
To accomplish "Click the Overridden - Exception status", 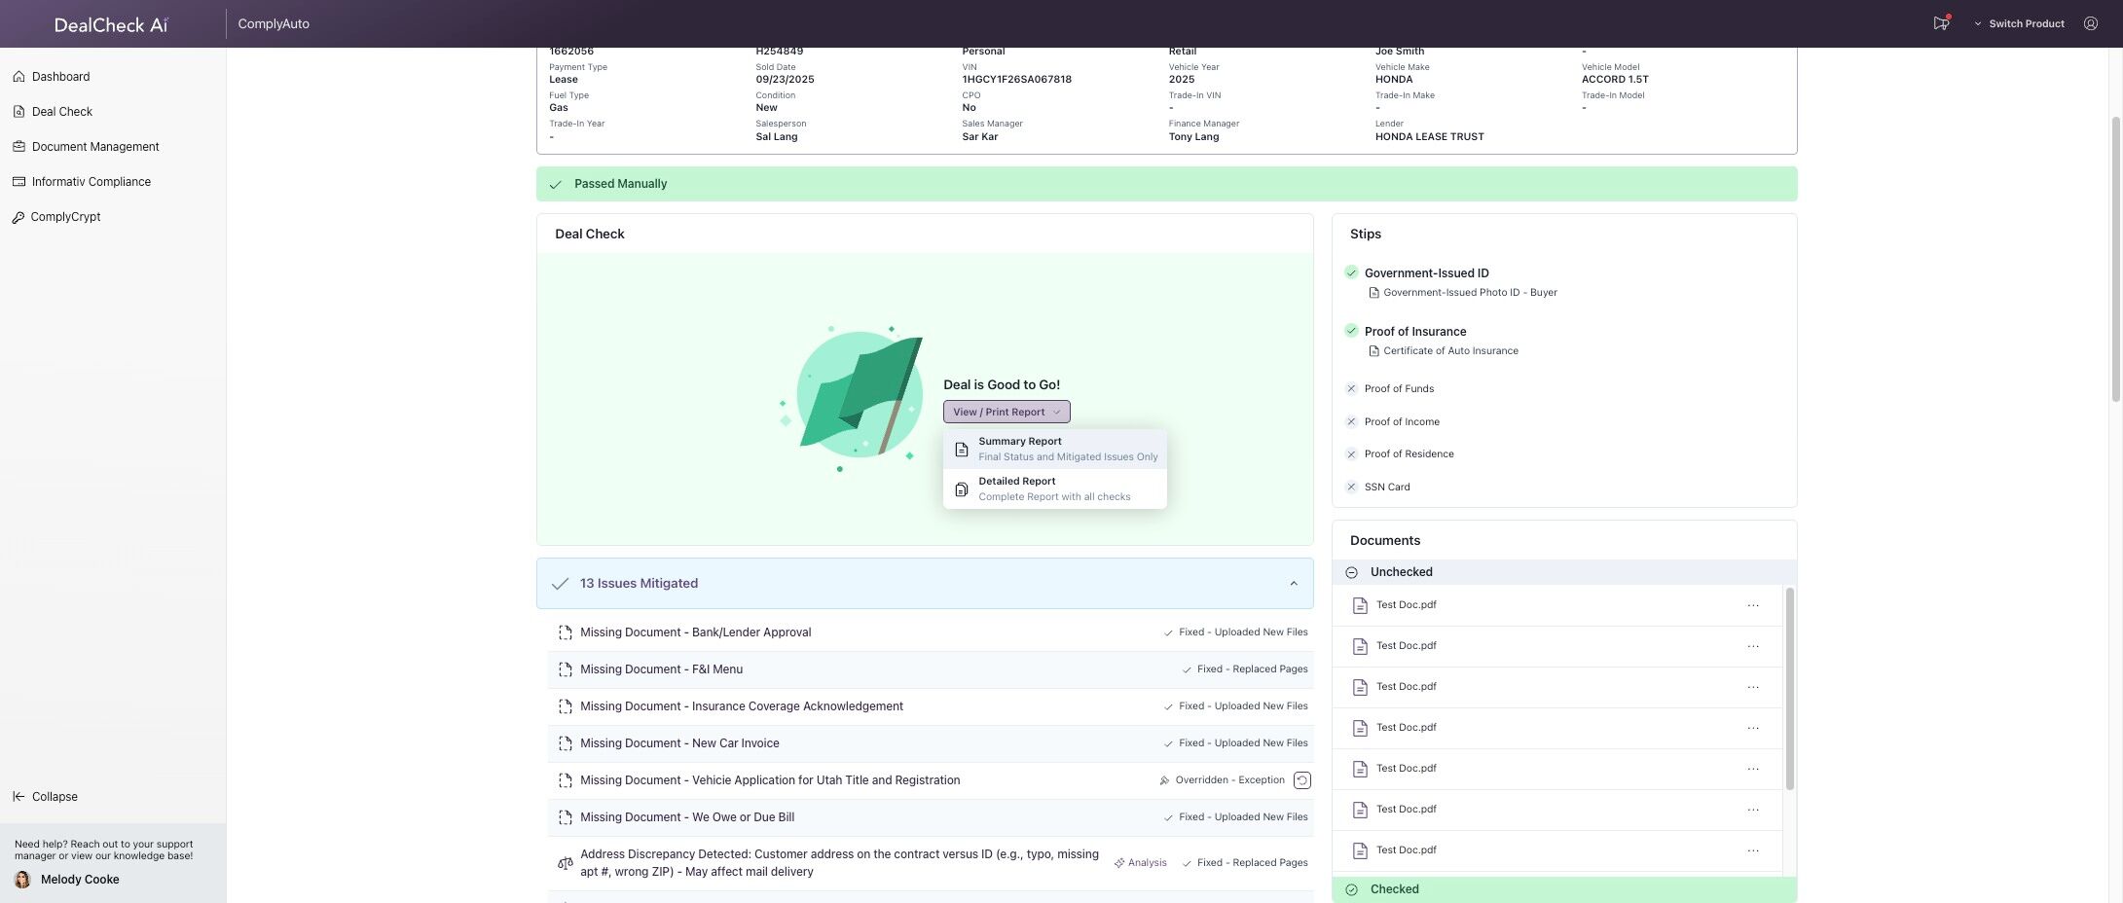I will point(1222,780).
